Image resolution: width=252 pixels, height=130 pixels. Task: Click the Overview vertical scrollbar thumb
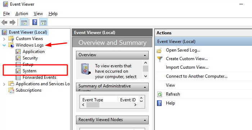[145, 69]
